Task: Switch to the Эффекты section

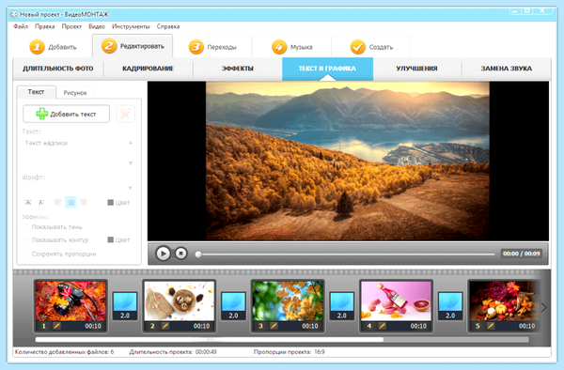Action: 238,69
